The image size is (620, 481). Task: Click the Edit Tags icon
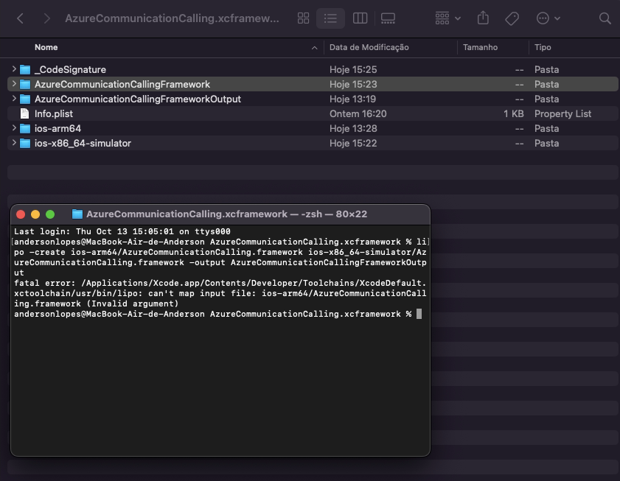(512, 18)
